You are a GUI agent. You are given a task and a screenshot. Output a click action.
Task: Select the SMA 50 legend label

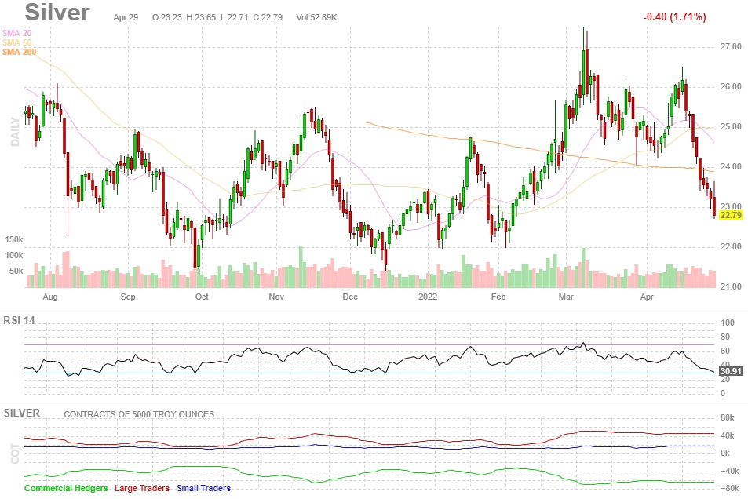coord(16,42)
